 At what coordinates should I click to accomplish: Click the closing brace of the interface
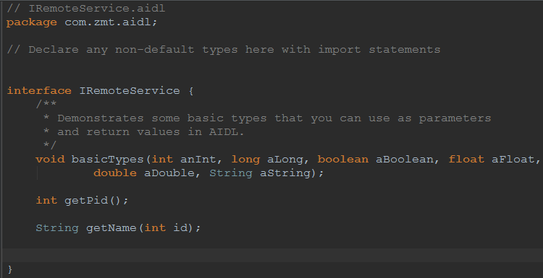coord(10,269)
